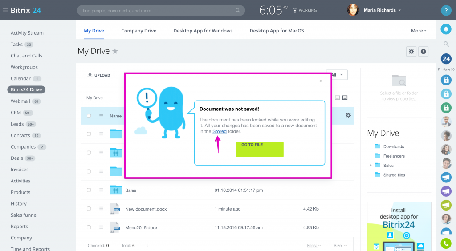
Task: Open the Deals item in the left menu
Action: [x=17, y=158]
